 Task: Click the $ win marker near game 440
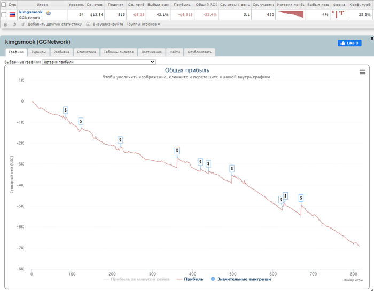pyautogui.click(x=208, y=164)
